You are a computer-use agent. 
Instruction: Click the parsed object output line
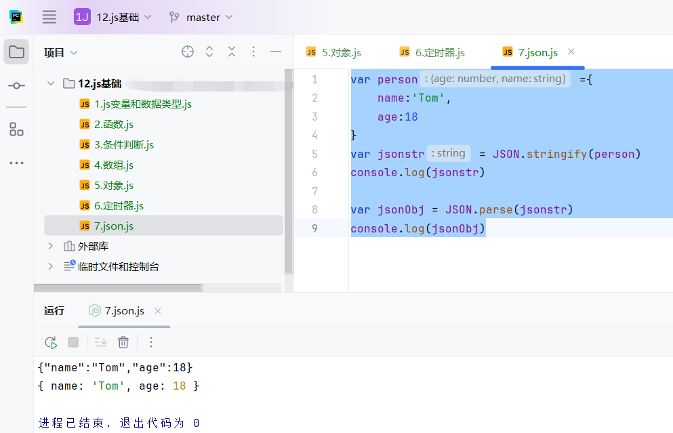[119, 386]
